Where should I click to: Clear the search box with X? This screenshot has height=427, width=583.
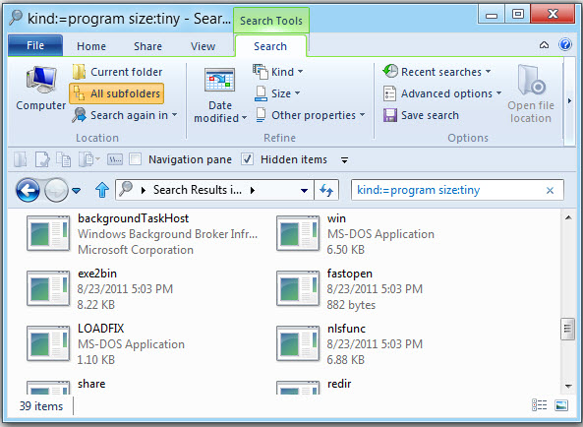tap(550, 191)
